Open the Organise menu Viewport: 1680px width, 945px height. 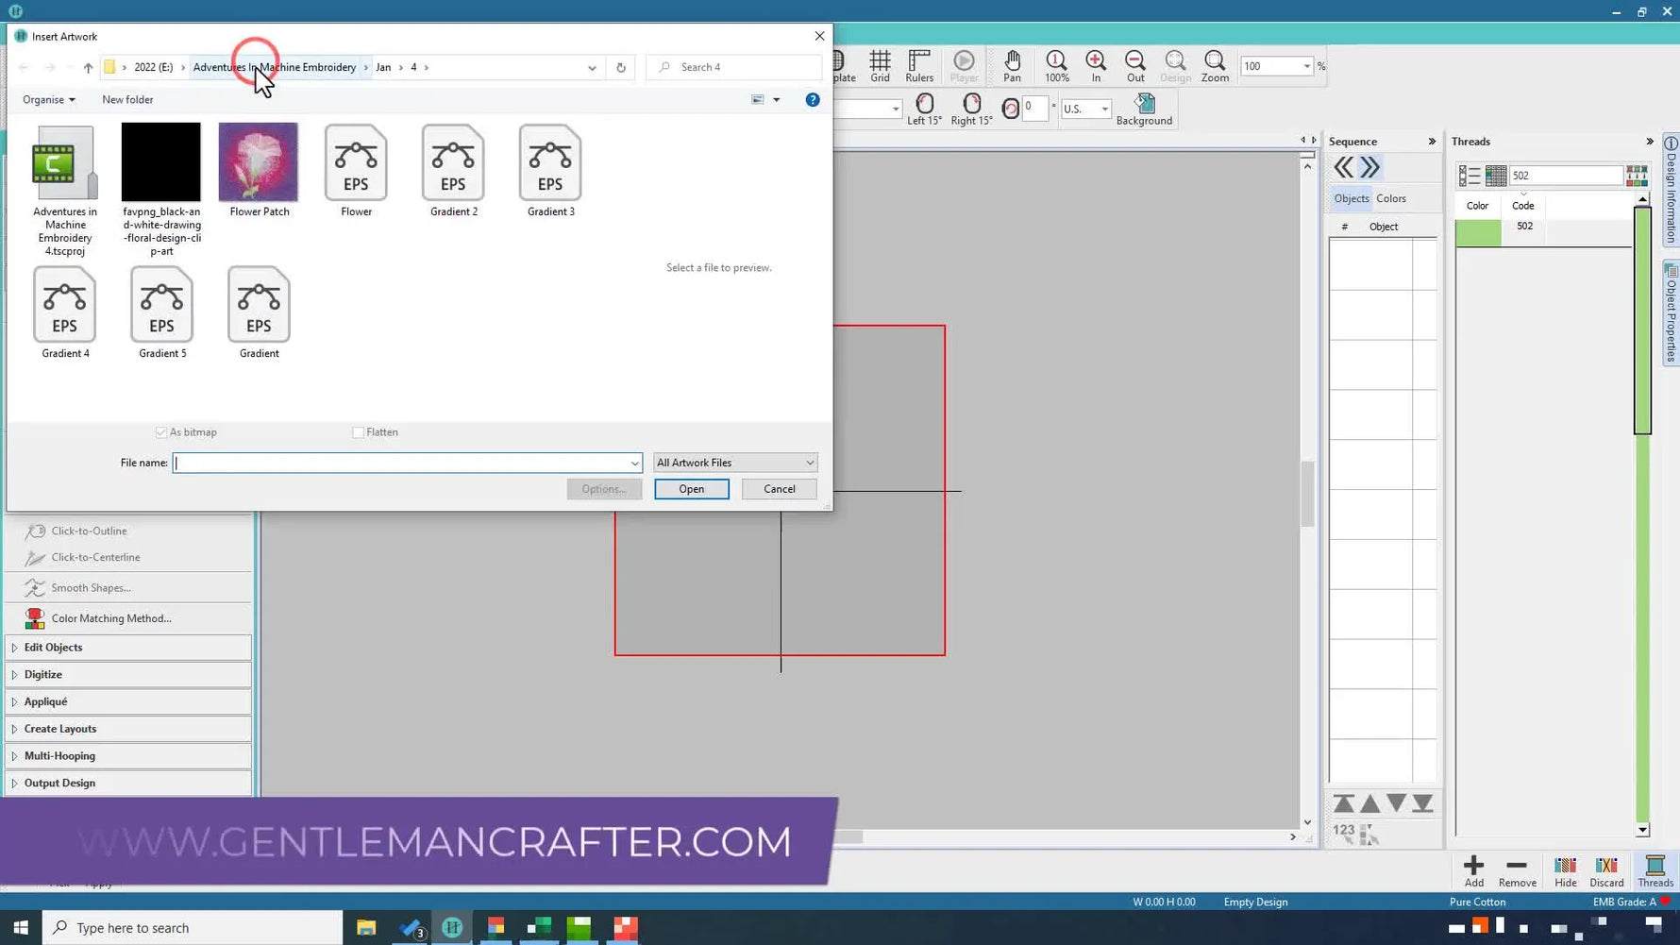tap(47, 99)
